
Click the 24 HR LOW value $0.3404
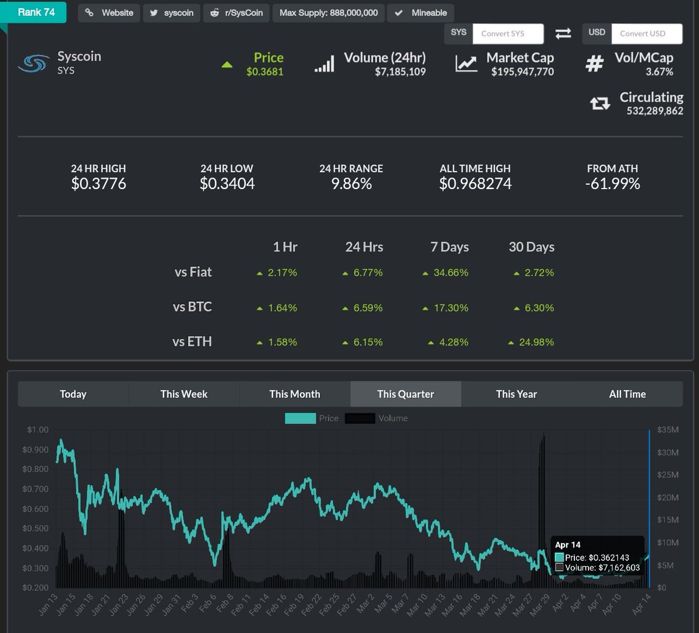[x=227, y=184]
